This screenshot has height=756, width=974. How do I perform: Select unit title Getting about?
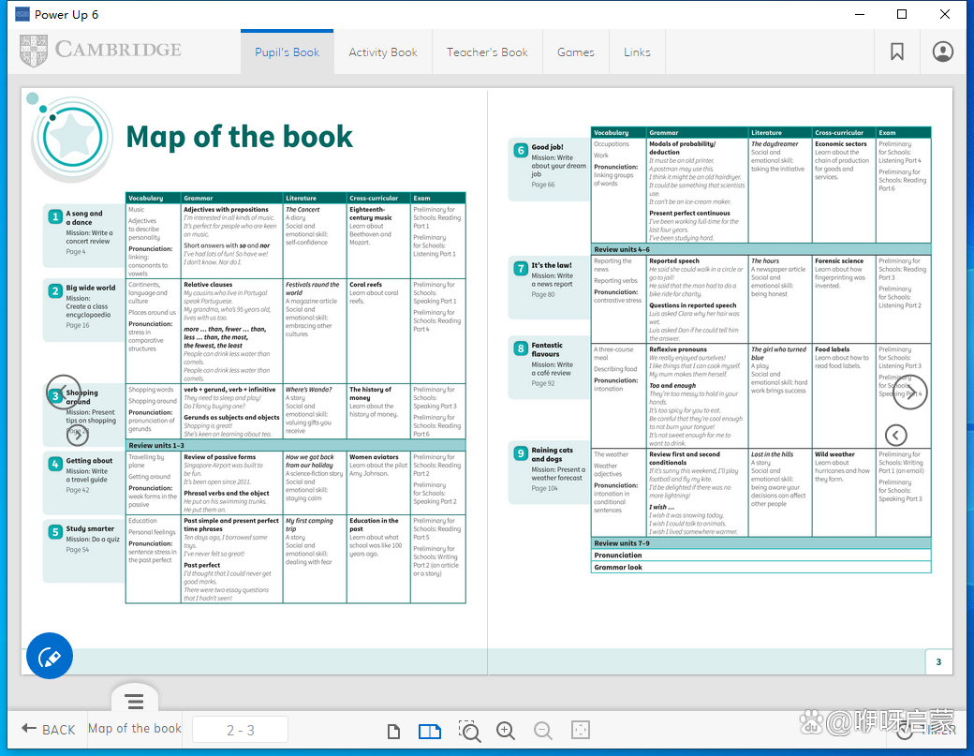[x=90, y=460]
